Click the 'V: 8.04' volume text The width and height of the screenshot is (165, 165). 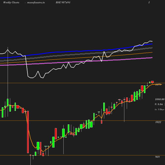click(x=159, y=104)
